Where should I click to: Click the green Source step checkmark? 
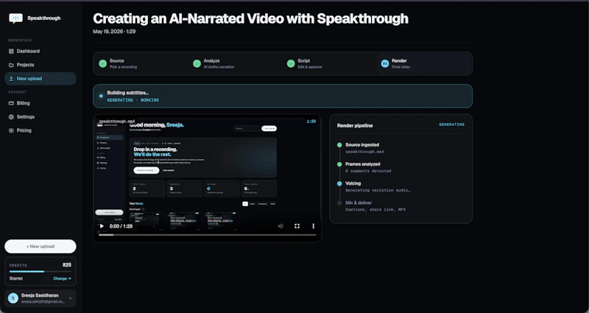point(102,63)
